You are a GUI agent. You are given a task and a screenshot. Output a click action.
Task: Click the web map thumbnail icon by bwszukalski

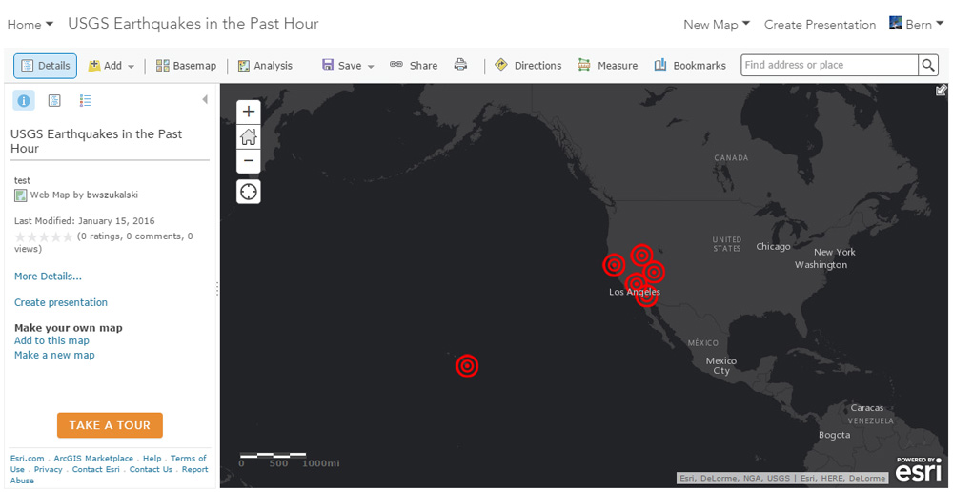click(x=21, y=195)
